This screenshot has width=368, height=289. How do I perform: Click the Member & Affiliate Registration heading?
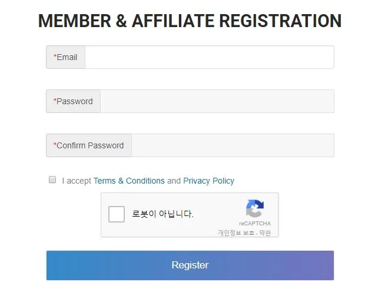(190, 21)
